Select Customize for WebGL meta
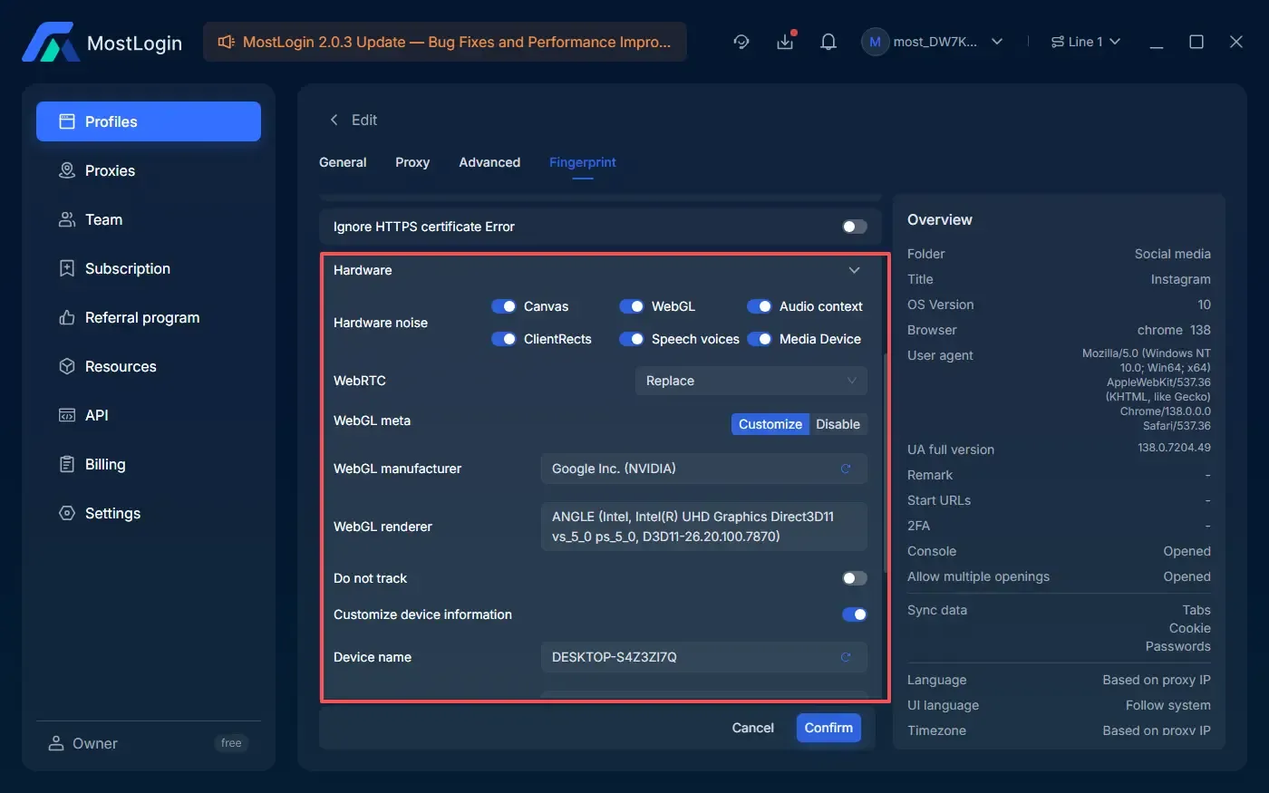Viewport: 1269px width, 793px height. coord(770,424)
